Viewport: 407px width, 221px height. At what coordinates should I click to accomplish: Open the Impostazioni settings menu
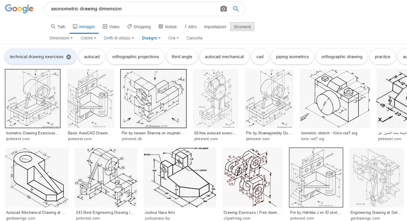tap(215, 27)
